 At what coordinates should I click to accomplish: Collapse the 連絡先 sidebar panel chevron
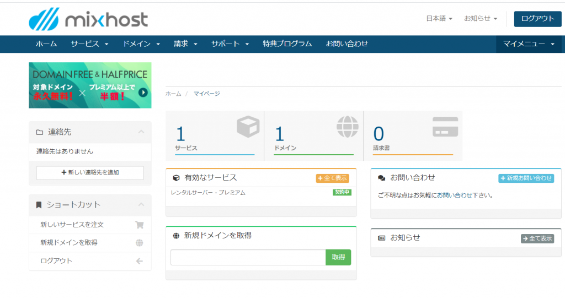pyautogui.click(x=141, y=132)
